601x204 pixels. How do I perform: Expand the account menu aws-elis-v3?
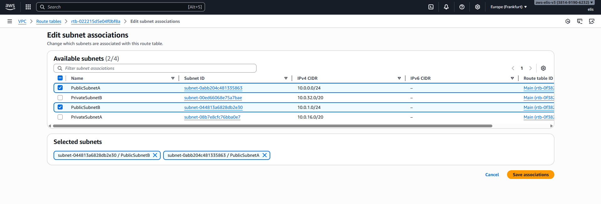(x=564, y=3)
